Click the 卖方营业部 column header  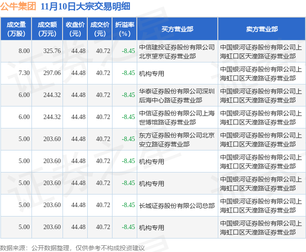click(x=261, y=29)
